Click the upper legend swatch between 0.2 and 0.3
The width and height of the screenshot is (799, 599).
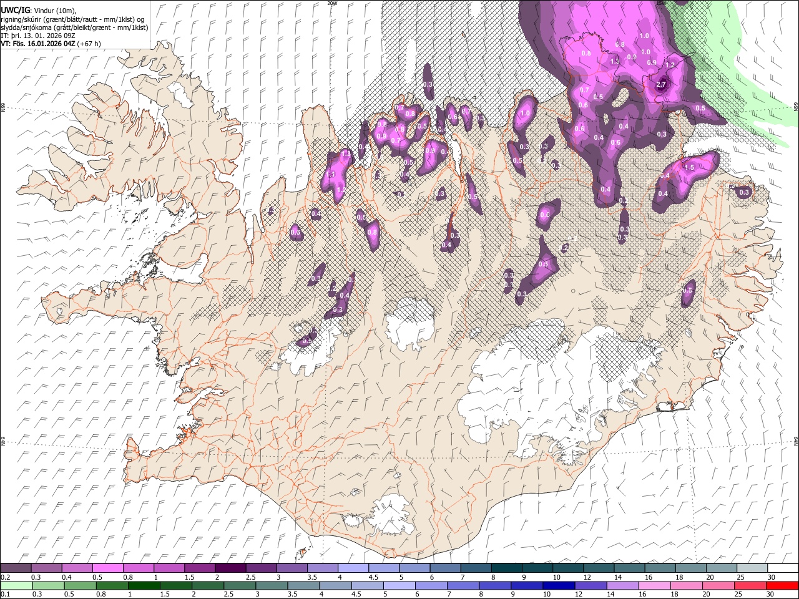16,568
